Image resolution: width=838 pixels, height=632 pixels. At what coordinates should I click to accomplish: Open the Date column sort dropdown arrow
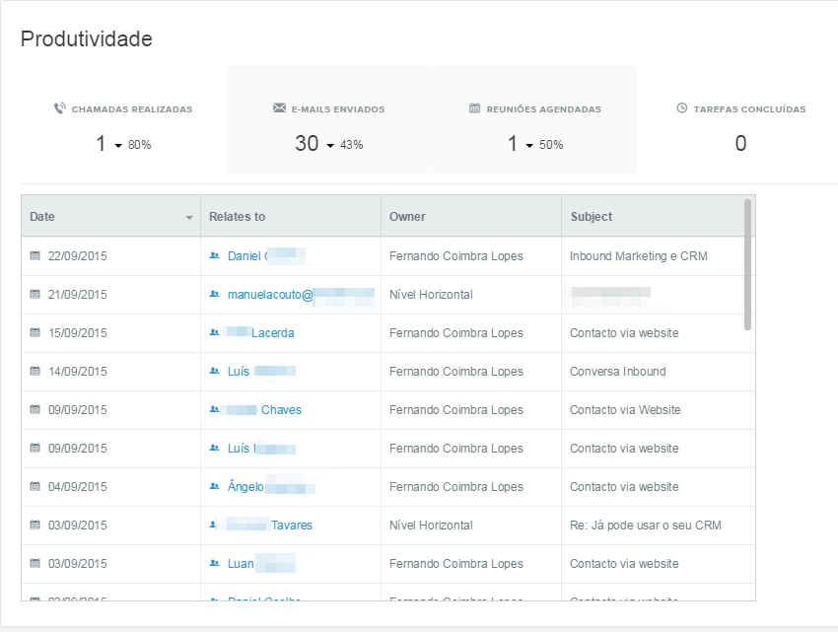tap(189, 218)
